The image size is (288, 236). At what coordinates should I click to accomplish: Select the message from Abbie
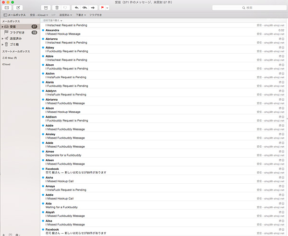click(x=163, y=58)
